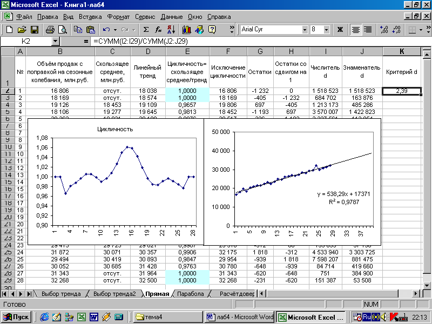The height and width of the screenshot is (324, 432).
Task: Click the volume speaker tray icon
Action: (x=383, y=317)
